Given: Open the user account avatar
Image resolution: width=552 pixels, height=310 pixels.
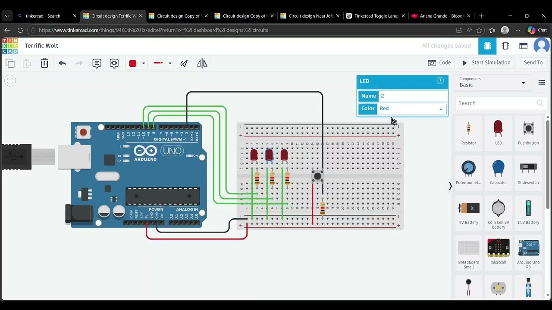Looking at the screenshot, I should coord(542,46).
